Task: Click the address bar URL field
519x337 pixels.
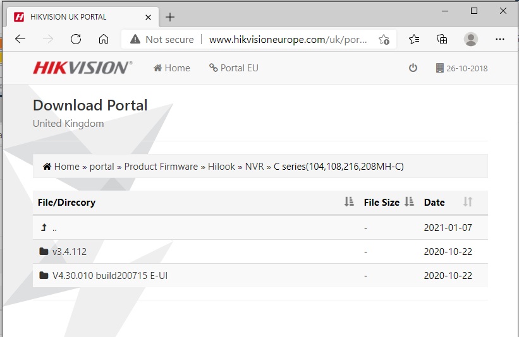Action: point(288,39)
